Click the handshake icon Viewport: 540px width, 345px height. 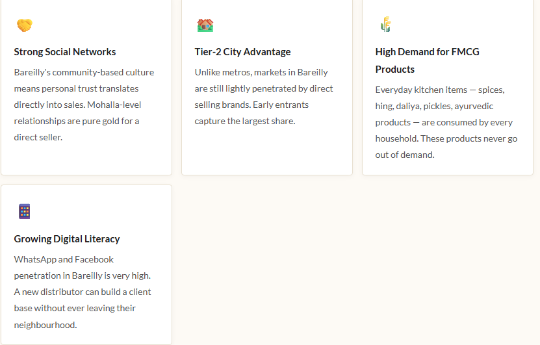coord(25,25)
